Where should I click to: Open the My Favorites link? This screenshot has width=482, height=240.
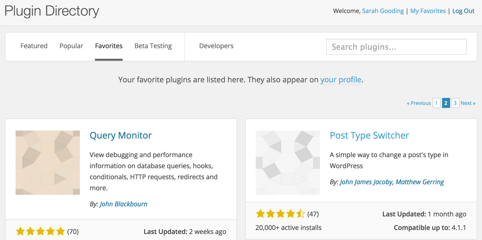tap(428, 11)
